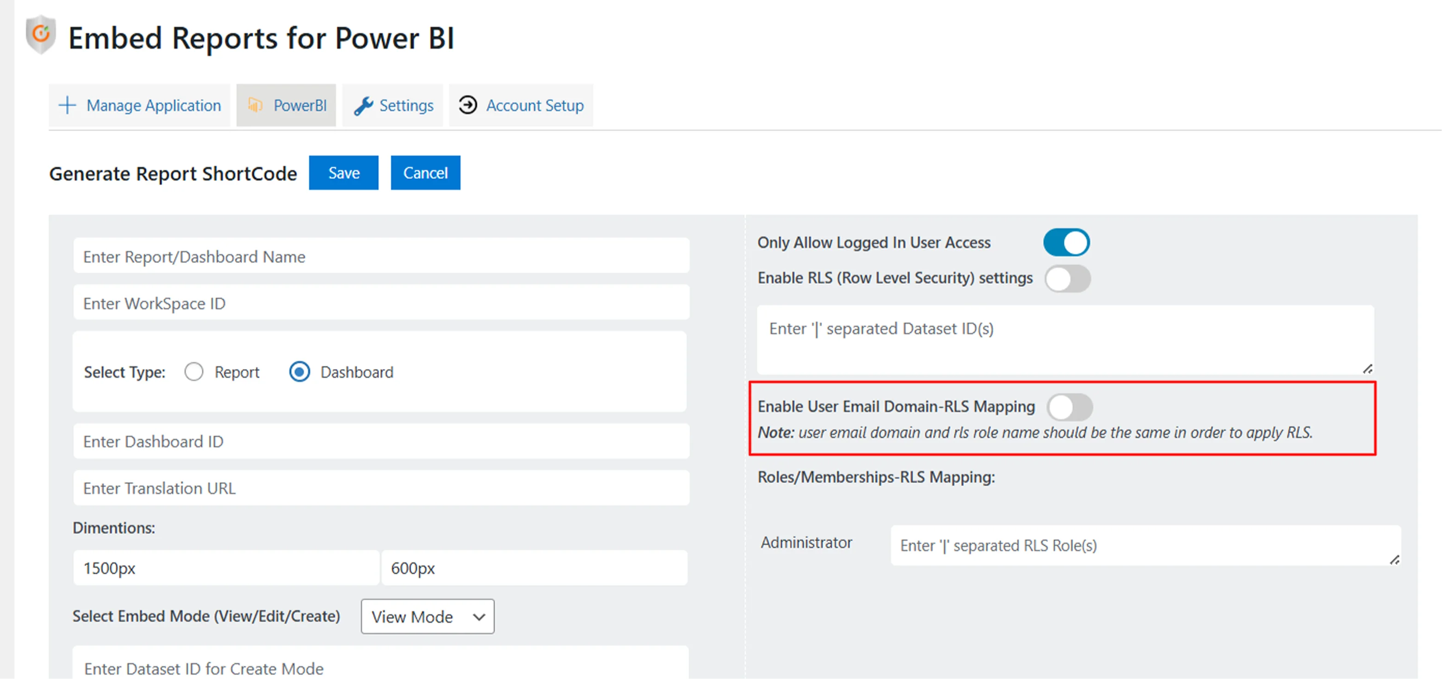Select the Report type radio button
Screen dimensions: 1442x679
tap(194, 372)
